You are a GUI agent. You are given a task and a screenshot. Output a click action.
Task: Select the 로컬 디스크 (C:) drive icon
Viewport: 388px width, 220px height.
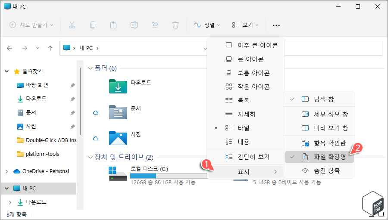tap(118, 174)
